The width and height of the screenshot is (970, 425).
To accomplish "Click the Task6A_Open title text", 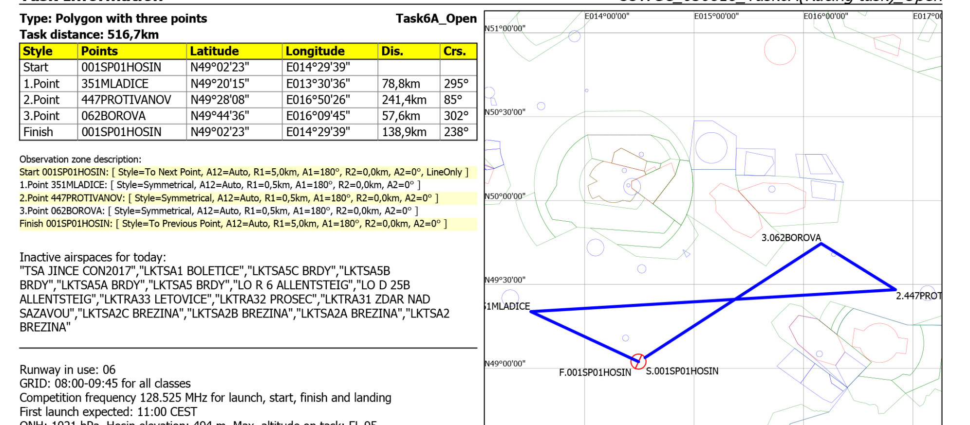I will click(436, 18).
